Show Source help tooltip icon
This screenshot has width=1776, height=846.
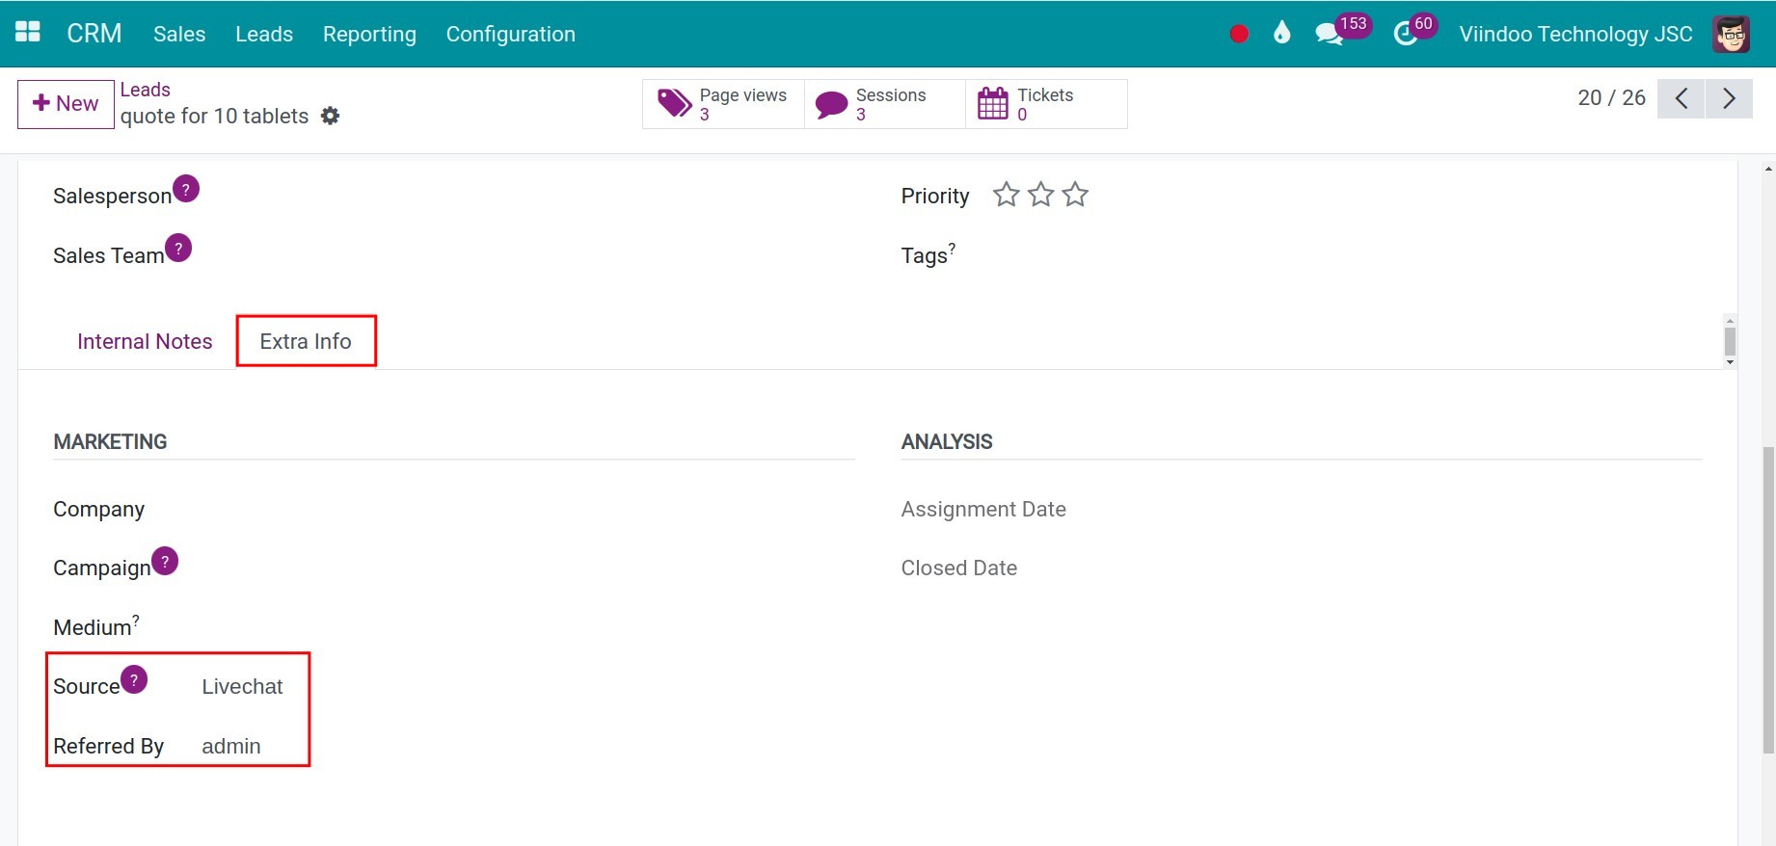tap(134, 679)
